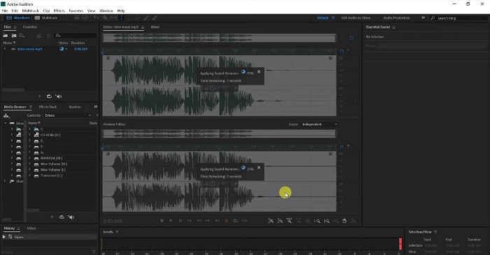This screenshot has height=255, width=490.
Task: Sort files by Status column
Action: [63, 43]
